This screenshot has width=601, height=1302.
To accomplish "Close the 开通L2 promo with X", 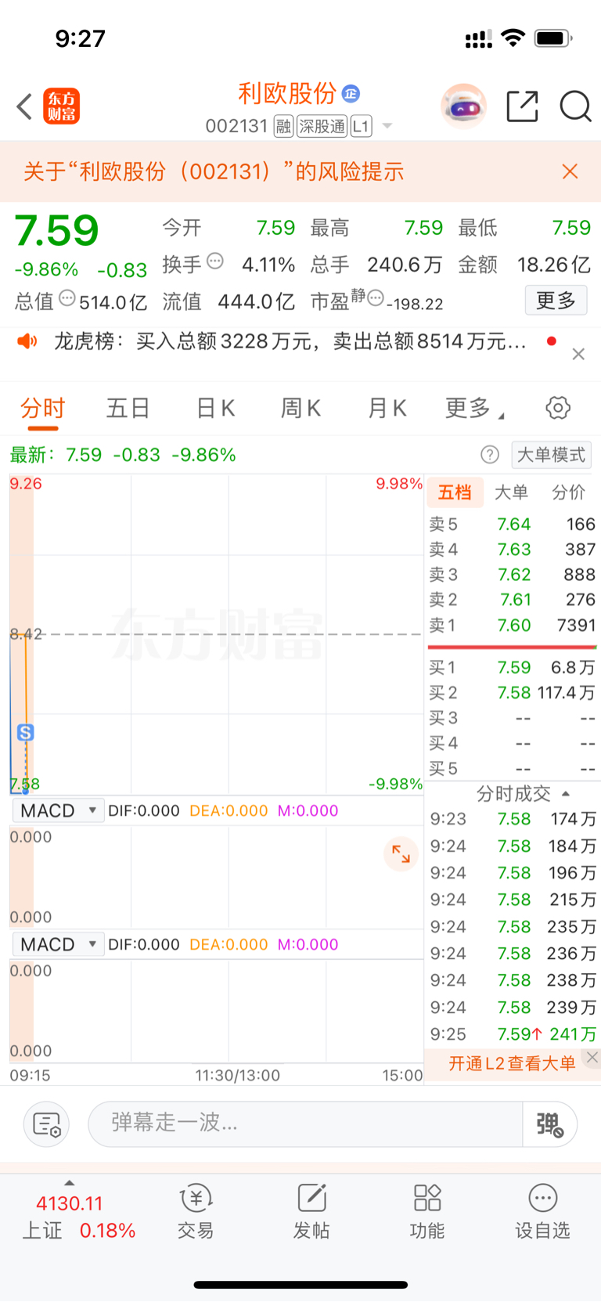I will (592, 1058).
